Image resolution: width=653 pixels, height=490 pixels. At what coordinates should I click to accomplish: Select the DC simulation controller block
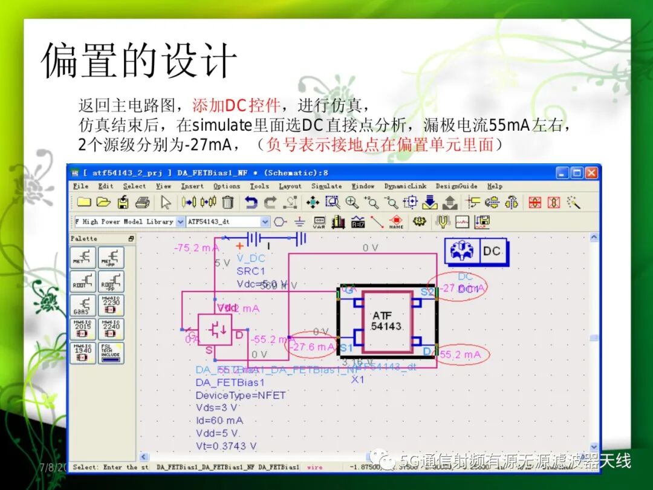point(476,251)
